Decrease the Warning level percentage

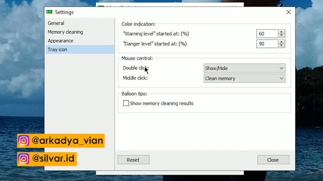(282, 36)
